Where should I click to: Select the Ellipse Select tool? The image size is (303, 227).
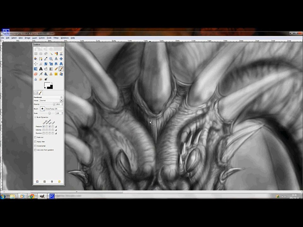coord(41,54)
